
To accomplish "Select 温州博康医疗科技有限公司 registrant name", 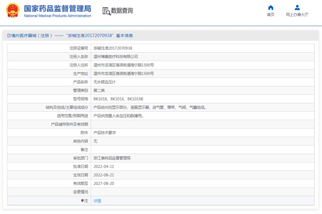I will pos(116,57).
